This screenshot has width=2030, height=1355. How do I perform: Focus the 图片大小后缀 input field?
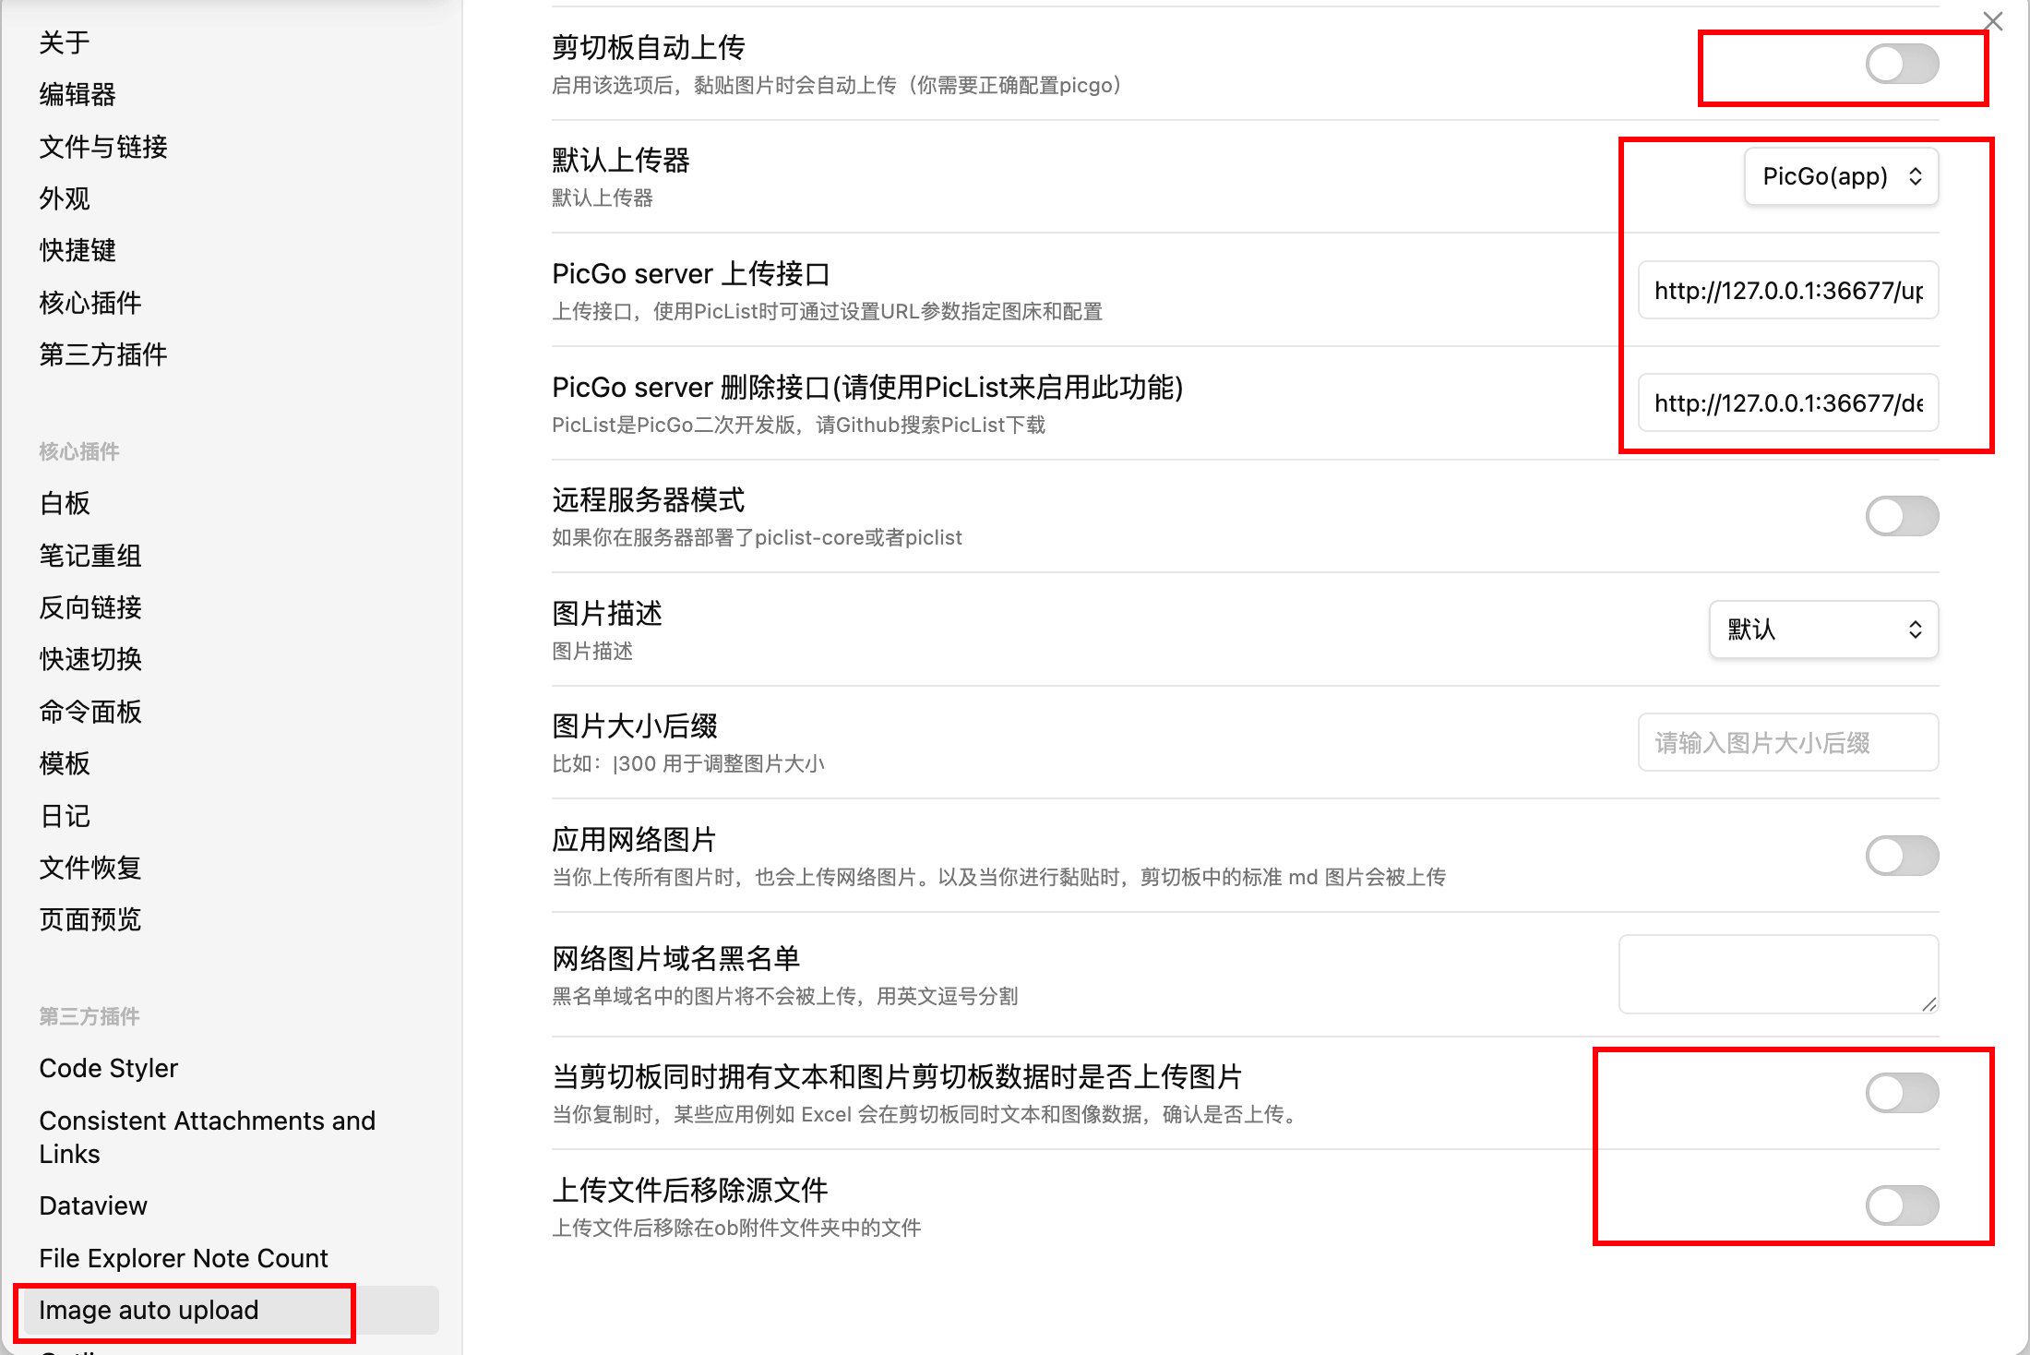[x=1787, y=743]
